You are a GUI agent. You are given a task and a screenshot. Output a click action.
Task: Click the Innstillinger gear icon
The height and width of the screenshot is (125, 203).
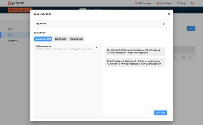pos(158,3)
